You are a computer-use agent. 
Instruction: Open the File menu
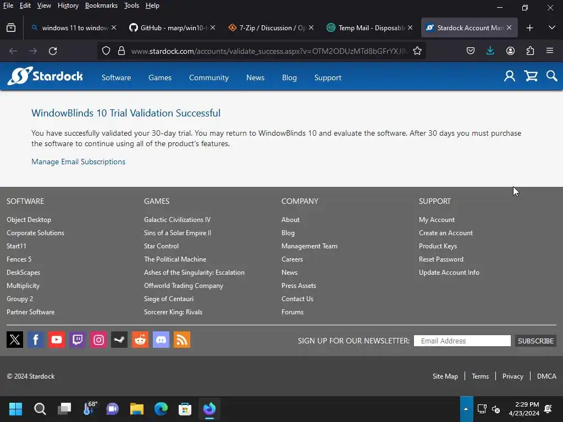(x=8, y=5)
